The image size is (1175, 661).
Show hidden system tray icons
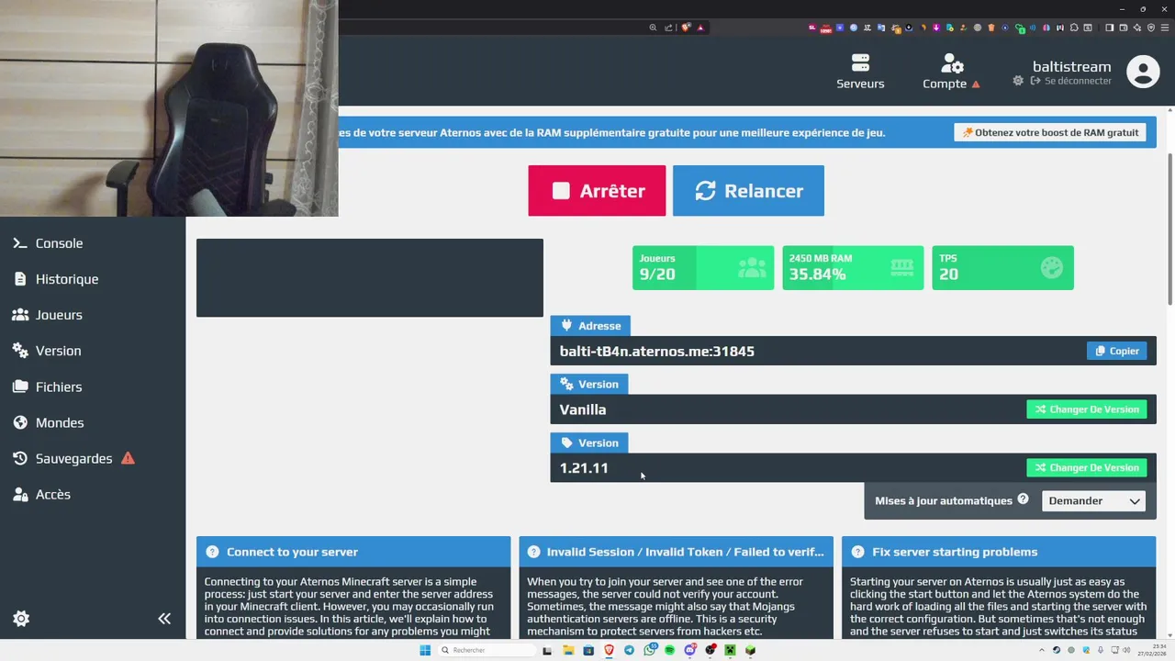coord(1042,650)
